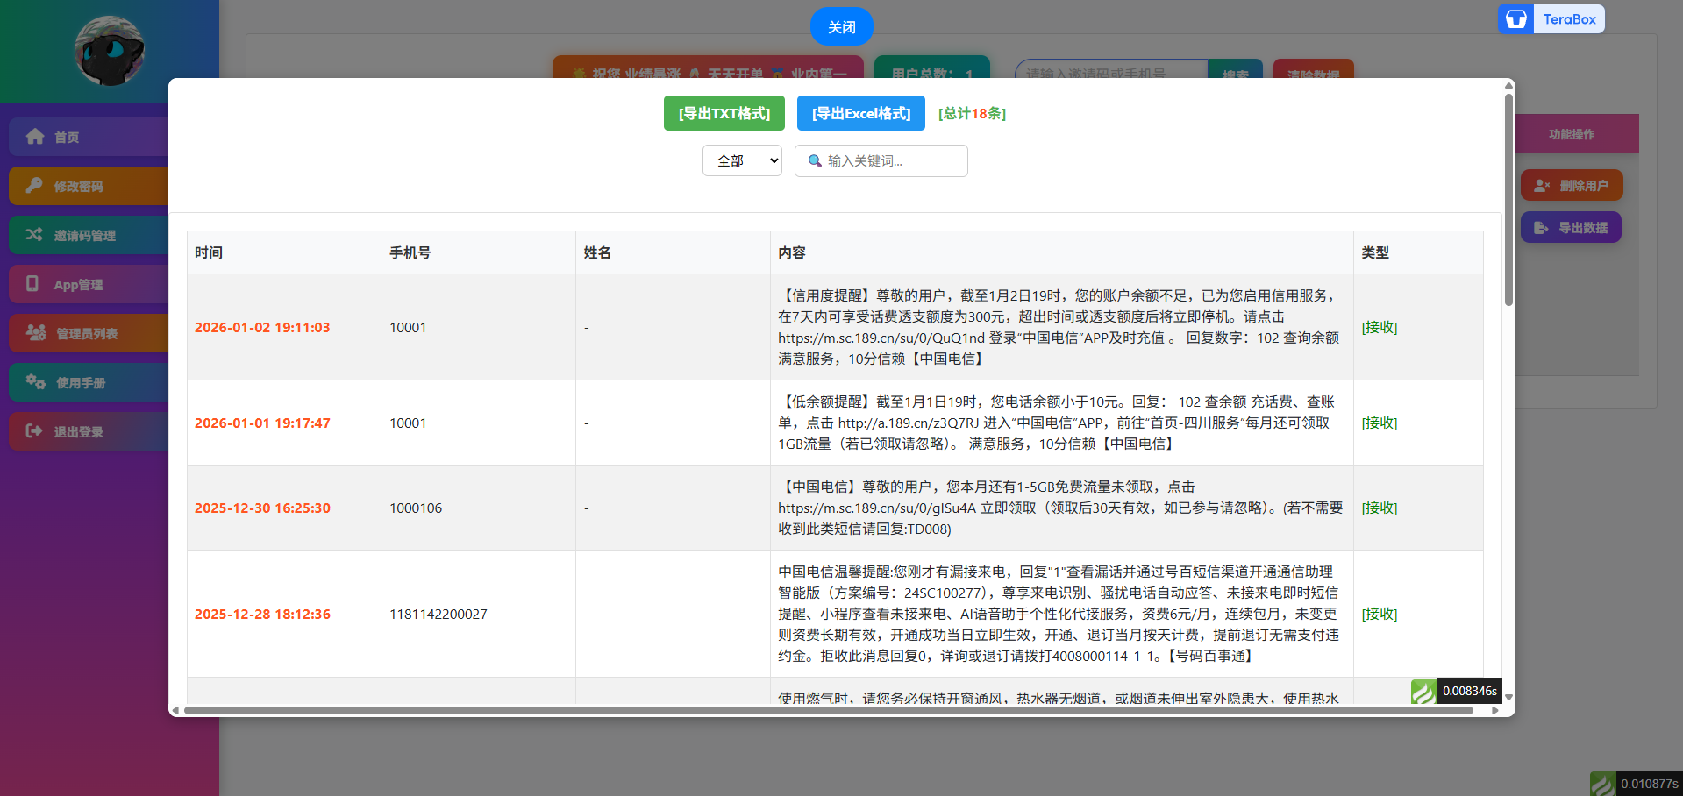Click the mobile phone icon on App管理

pyautogui.click(x=35, y=284)
